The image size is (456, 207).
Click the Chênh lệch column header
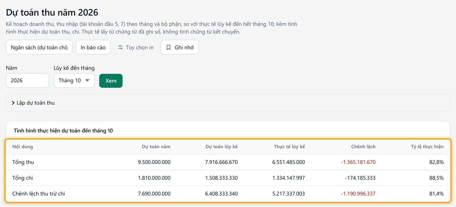363,147
